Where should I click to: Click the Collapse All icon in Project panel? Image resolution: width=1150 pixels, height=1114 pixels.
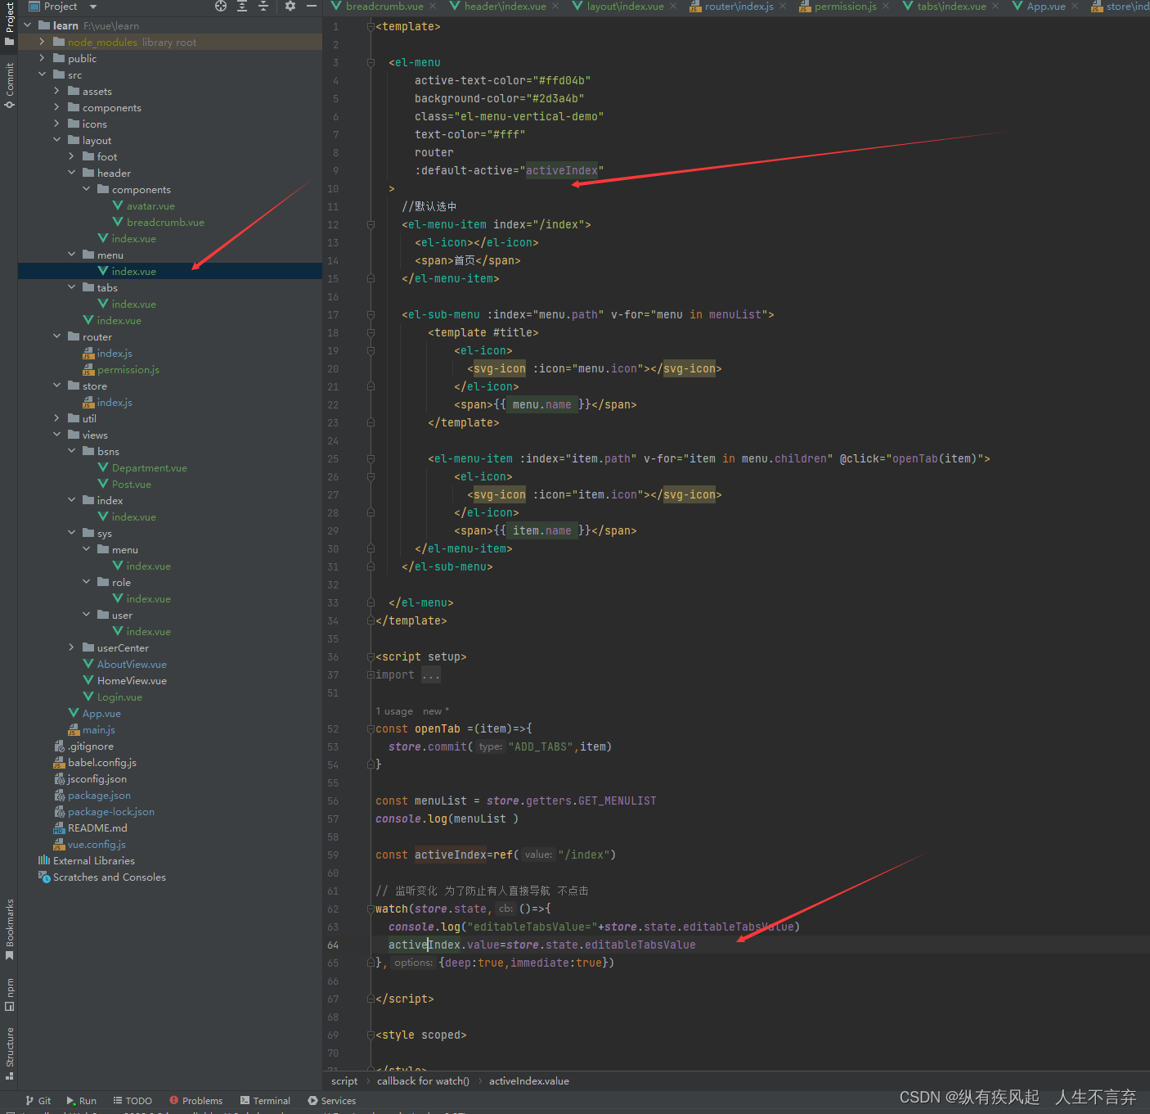pos(263,6)
